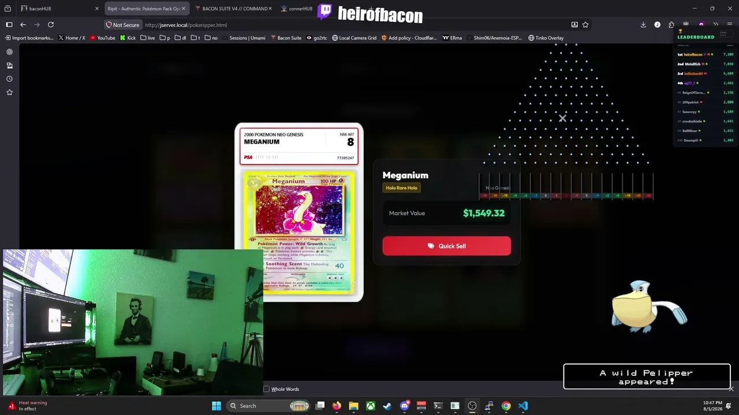The height and width of the screenshot is (415, 739).
Task: Click the PSA 8 Meganium card image
Action: click(x=299, y=212)
